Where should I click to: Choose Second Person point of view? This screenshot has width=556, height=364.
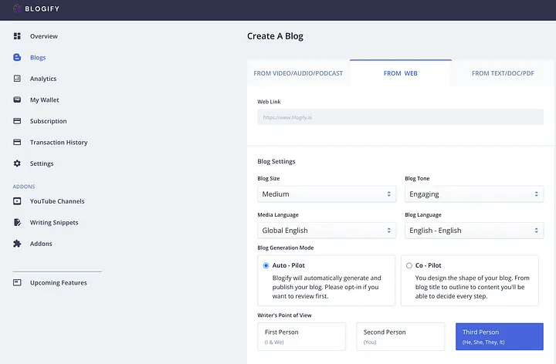[x=400, y=337]
